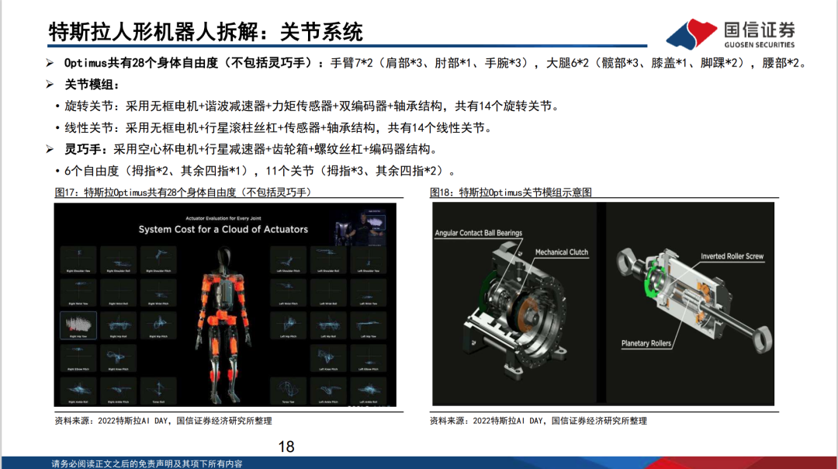Select the Right Wrist Yaw actuator tile
The width and height of the screenshot is (838, 469).
[x=78, y=293]
